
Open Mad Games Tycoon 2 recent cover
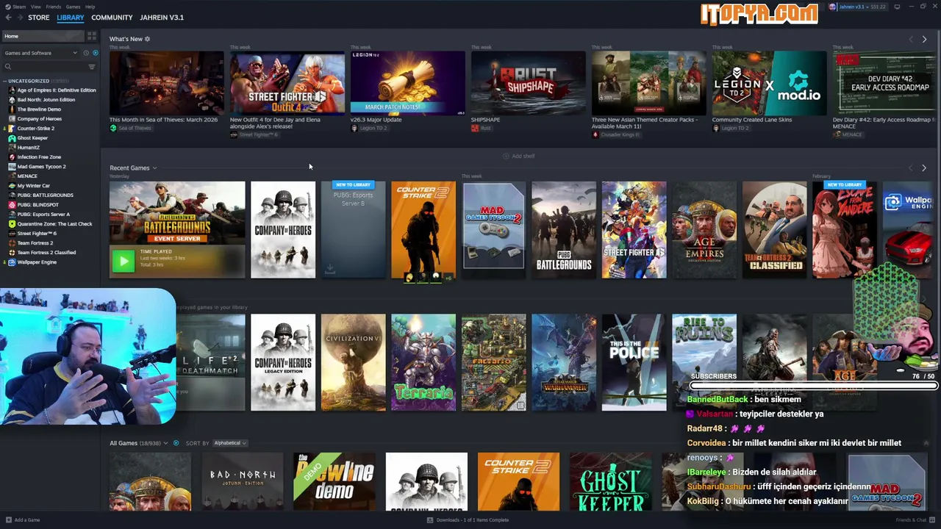click(x=494, y=230)
